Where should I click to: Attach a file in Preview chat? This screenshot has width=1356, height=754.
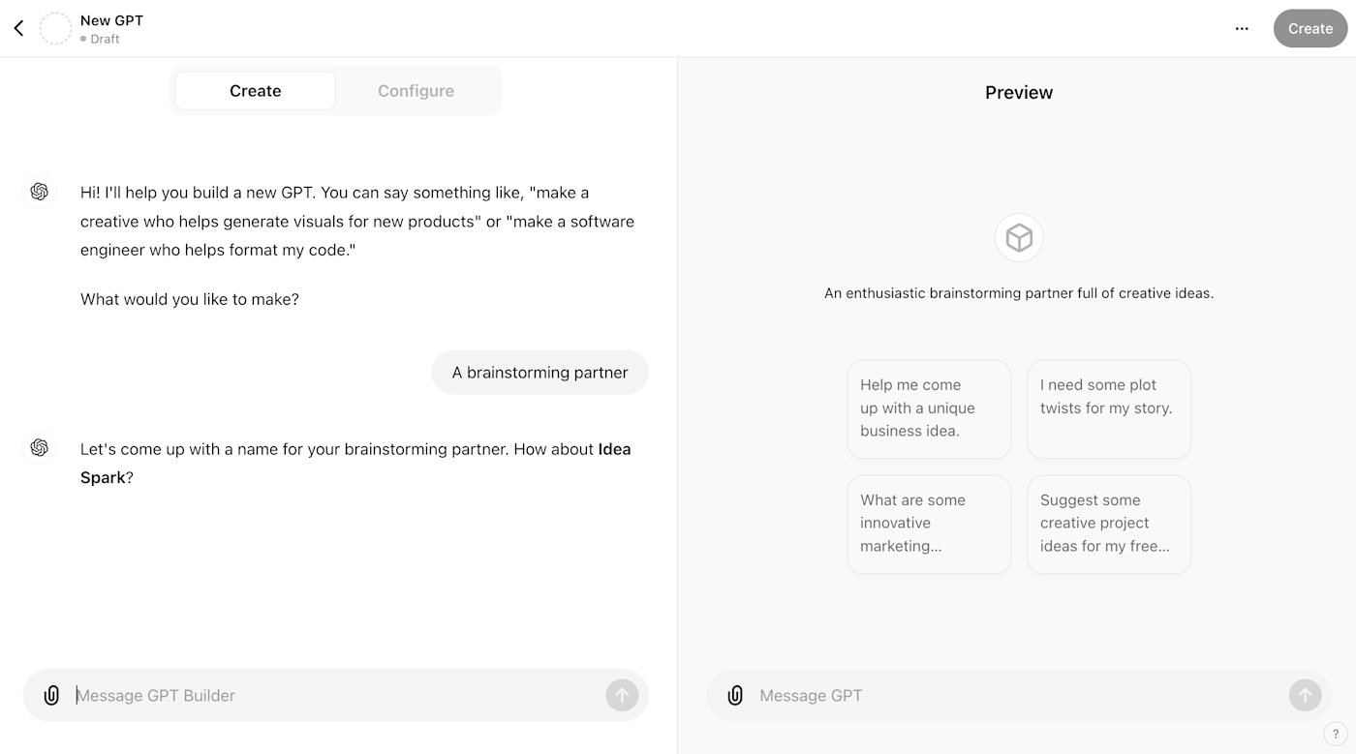point(735,695)
